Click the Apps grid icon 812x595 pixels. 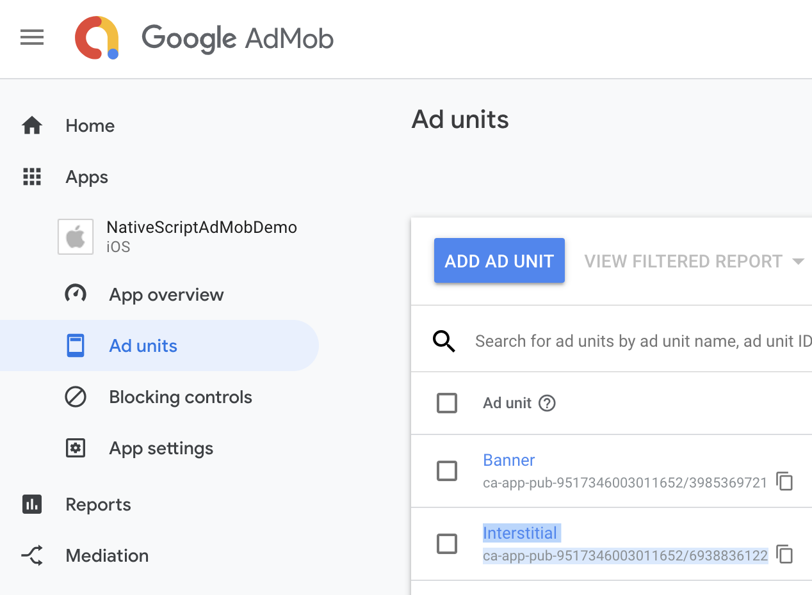tap(32, 177)
